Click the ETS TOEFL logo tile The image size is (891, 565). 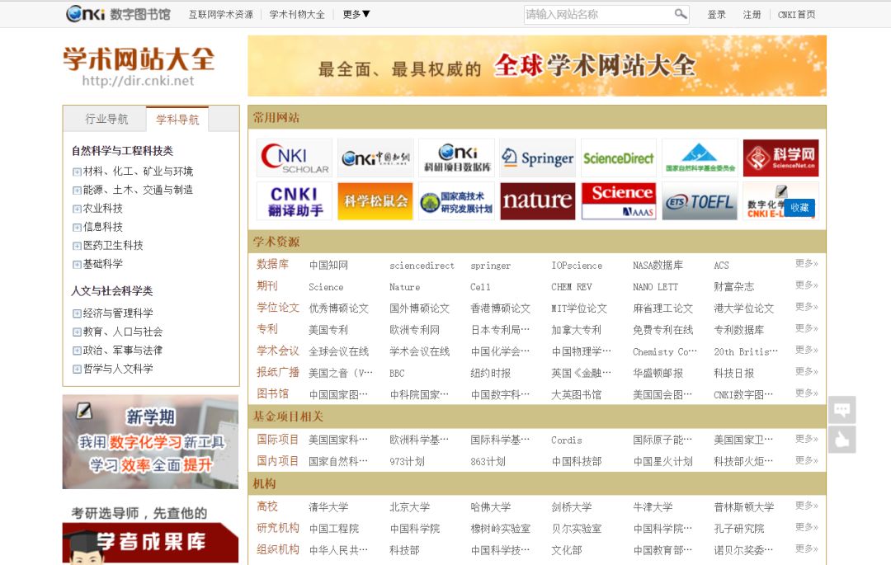(699, 201)
